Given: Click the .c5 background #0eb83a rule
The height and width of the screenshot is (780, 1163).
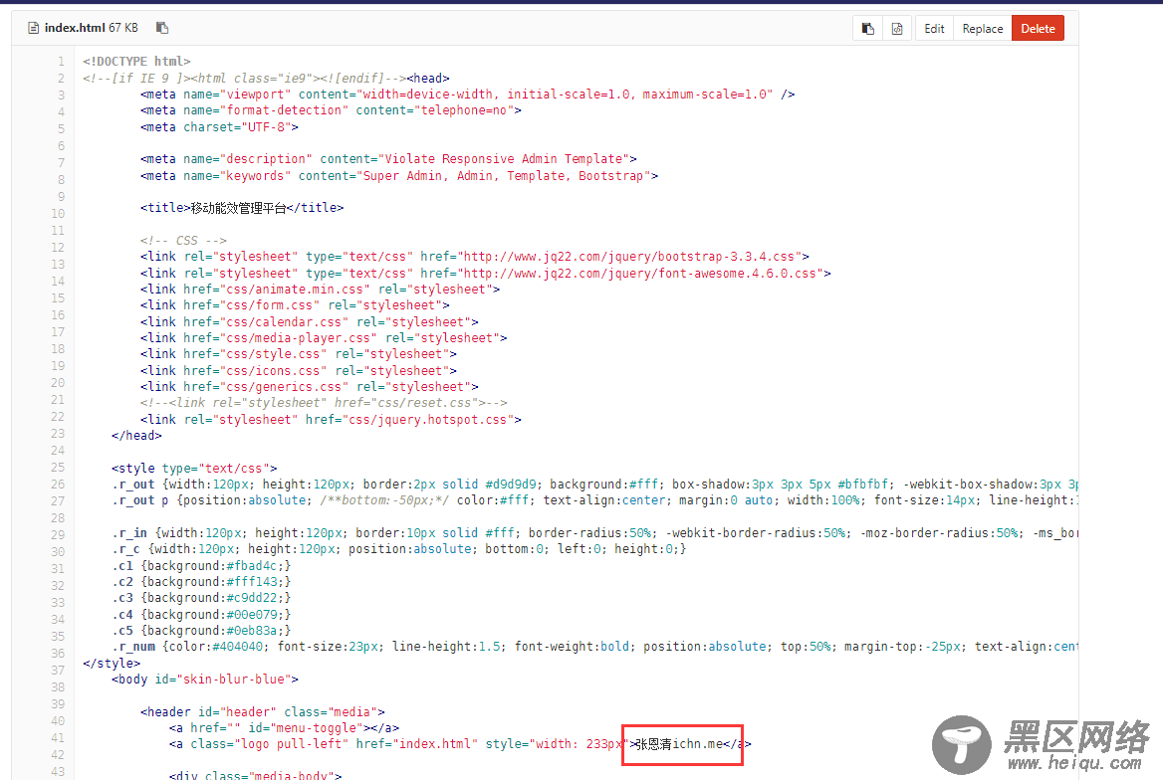Looking at the screenshot, I should click(201, 631).
